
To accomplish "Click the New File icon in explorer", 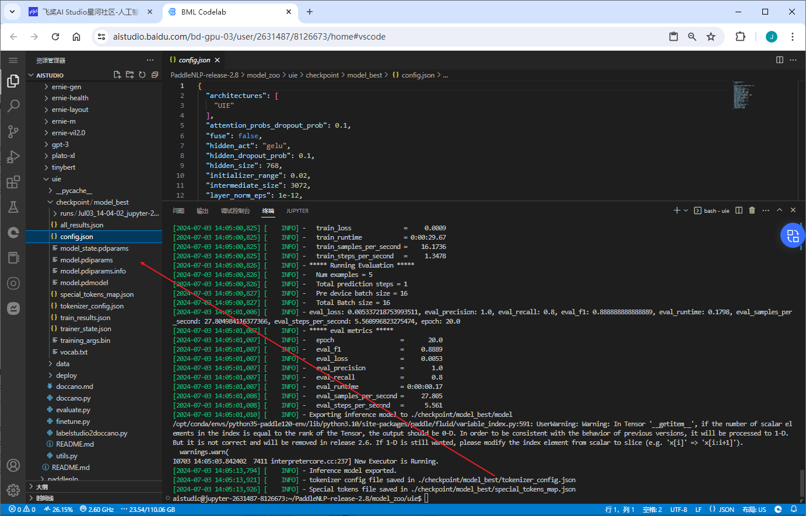I will pyautogui.click(x=117, y=75).
